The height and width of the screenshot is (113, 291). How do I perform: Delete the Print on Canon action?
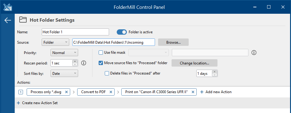click(x=193, y=92)
